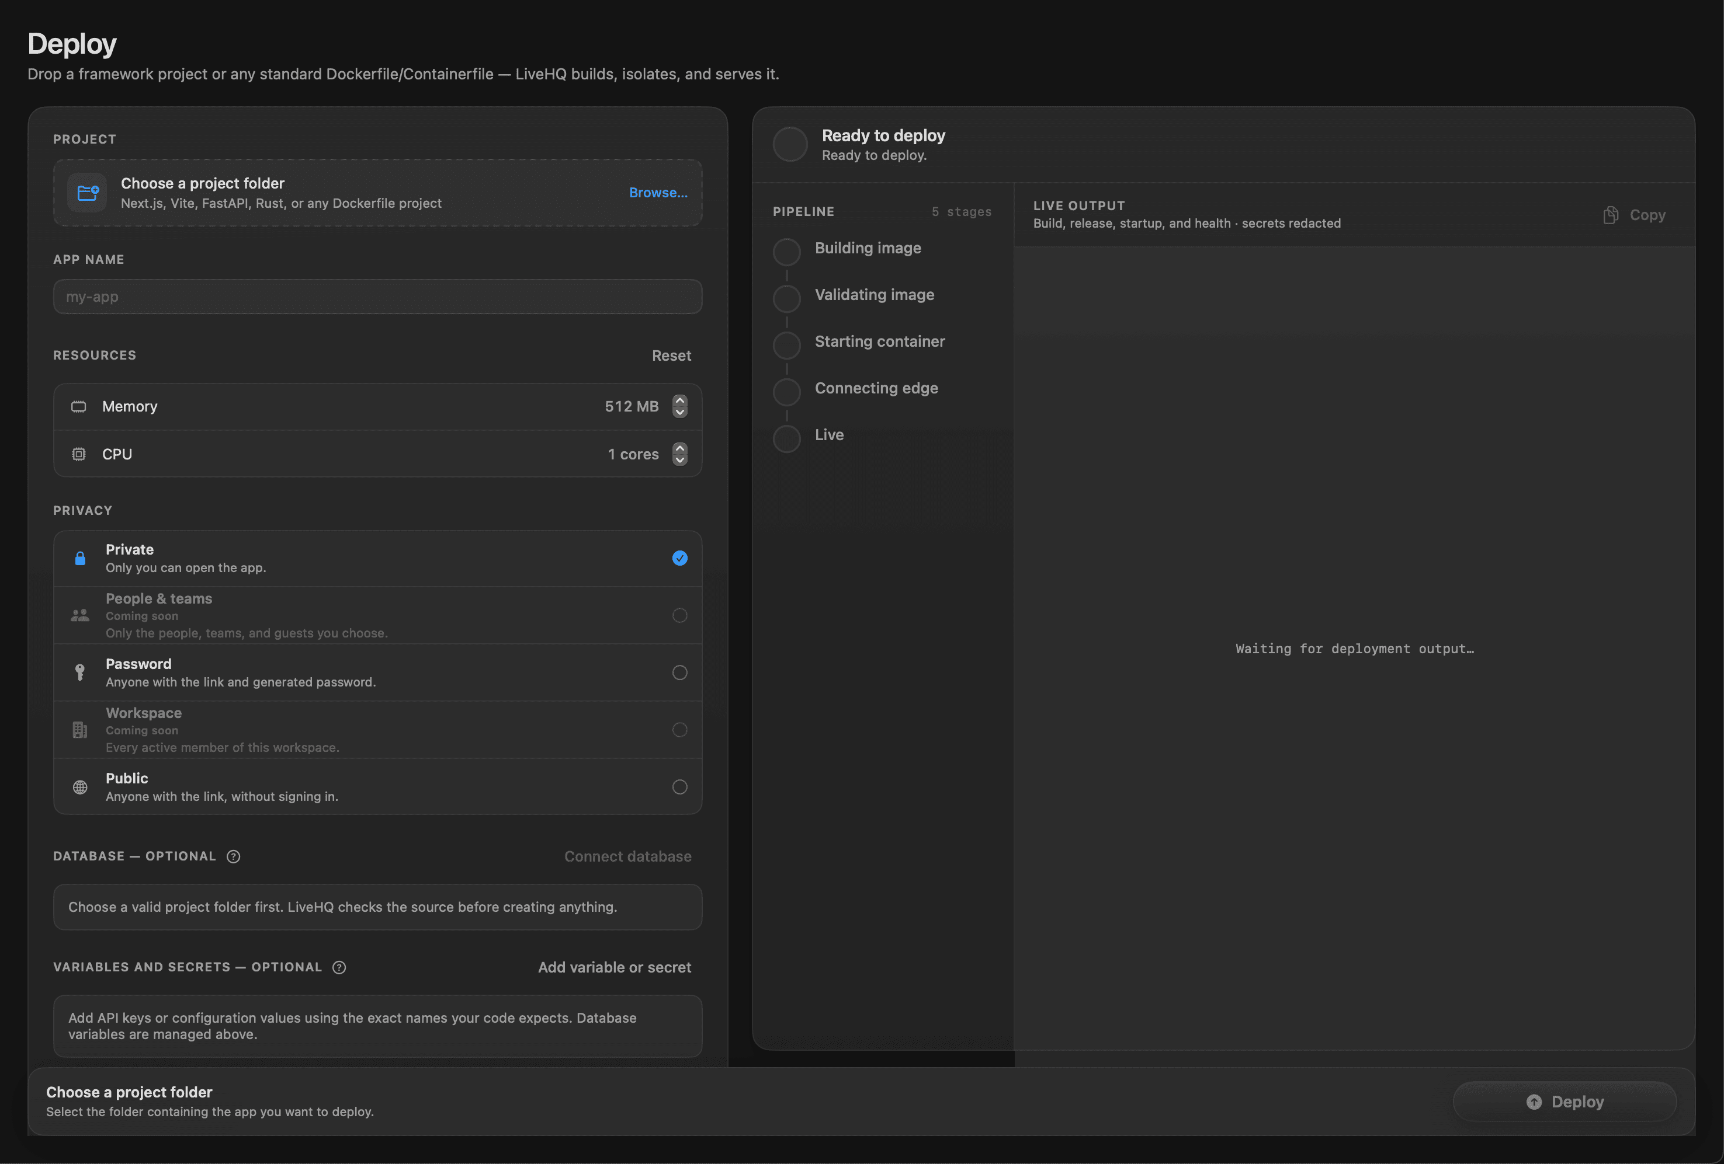This screenshot has height=1164, width=1724.
Task: Click the 'Validating image' pipeline stage
Action: tap(875, 295)
